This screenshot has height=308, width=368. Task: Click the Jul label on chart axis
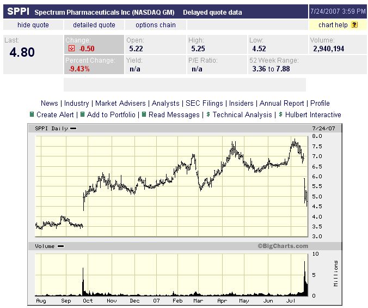(291, 301)
